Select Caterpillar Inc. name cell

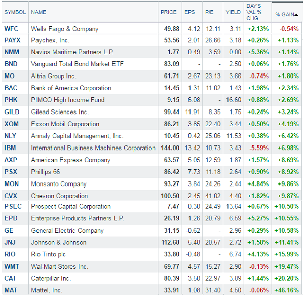pyautogui.click(x=51, y=278)
